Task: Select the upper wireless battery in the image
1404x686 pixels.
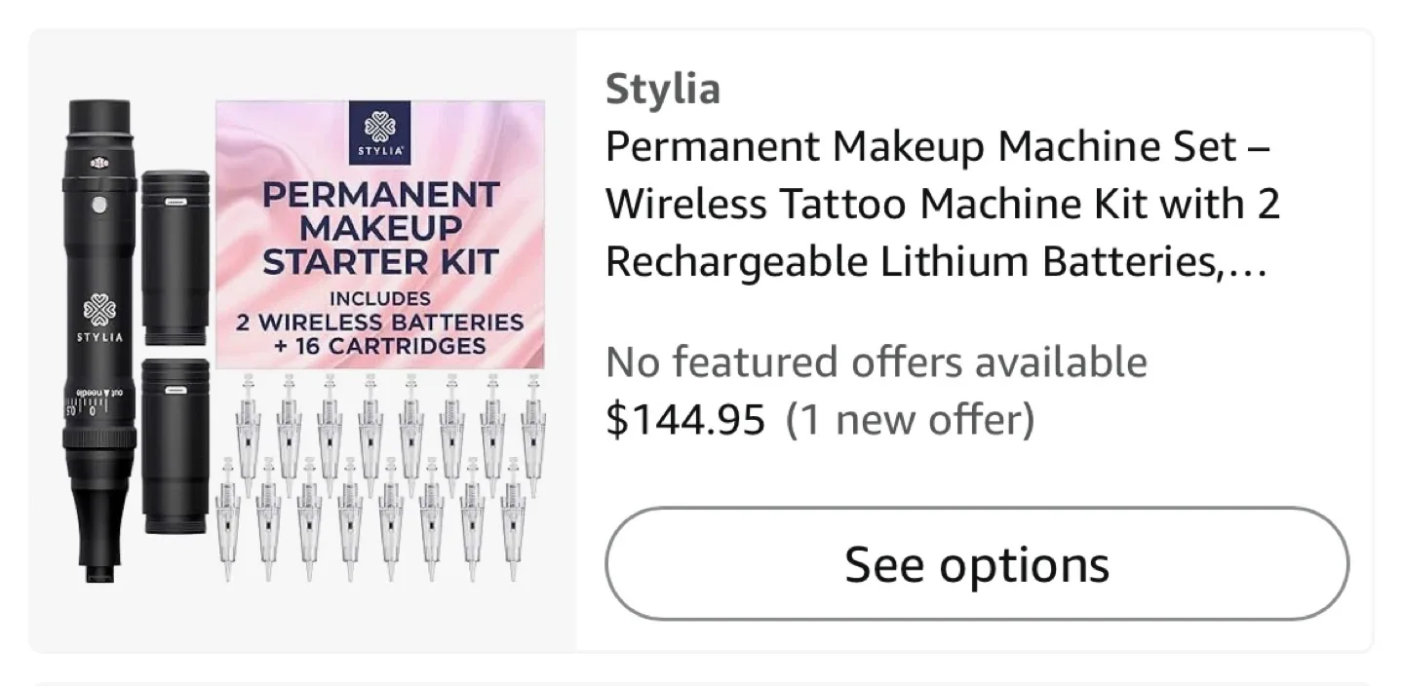Action: (x=175, y=257)
